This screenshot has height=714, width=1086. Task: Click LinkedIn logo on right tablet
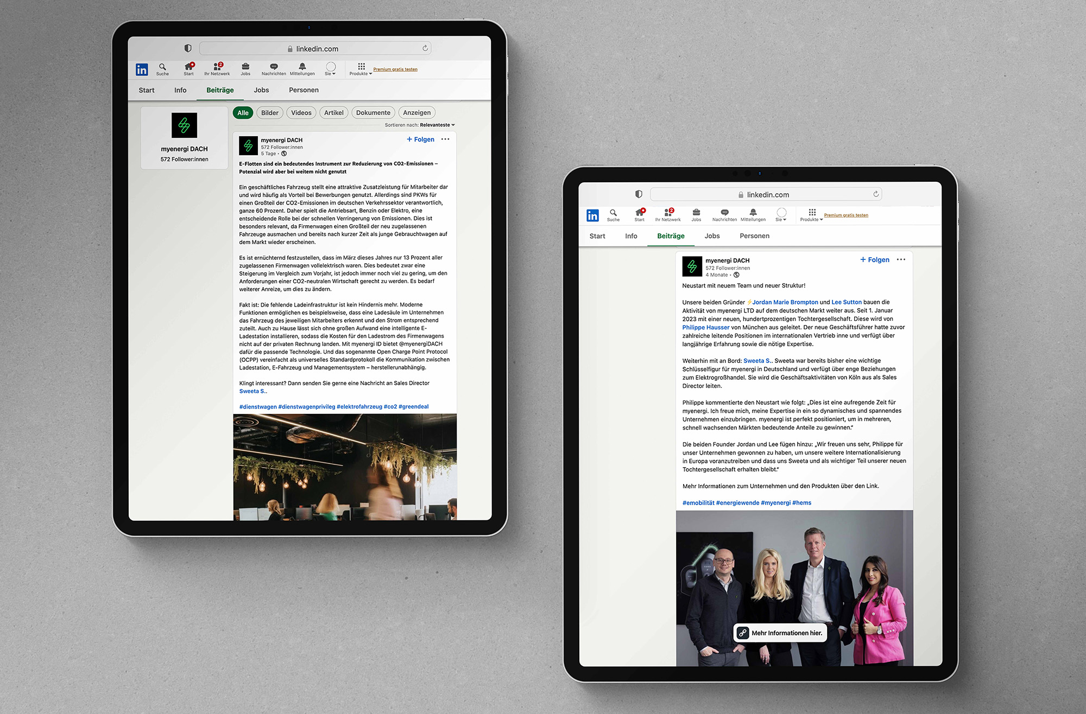tap(592, 215)
